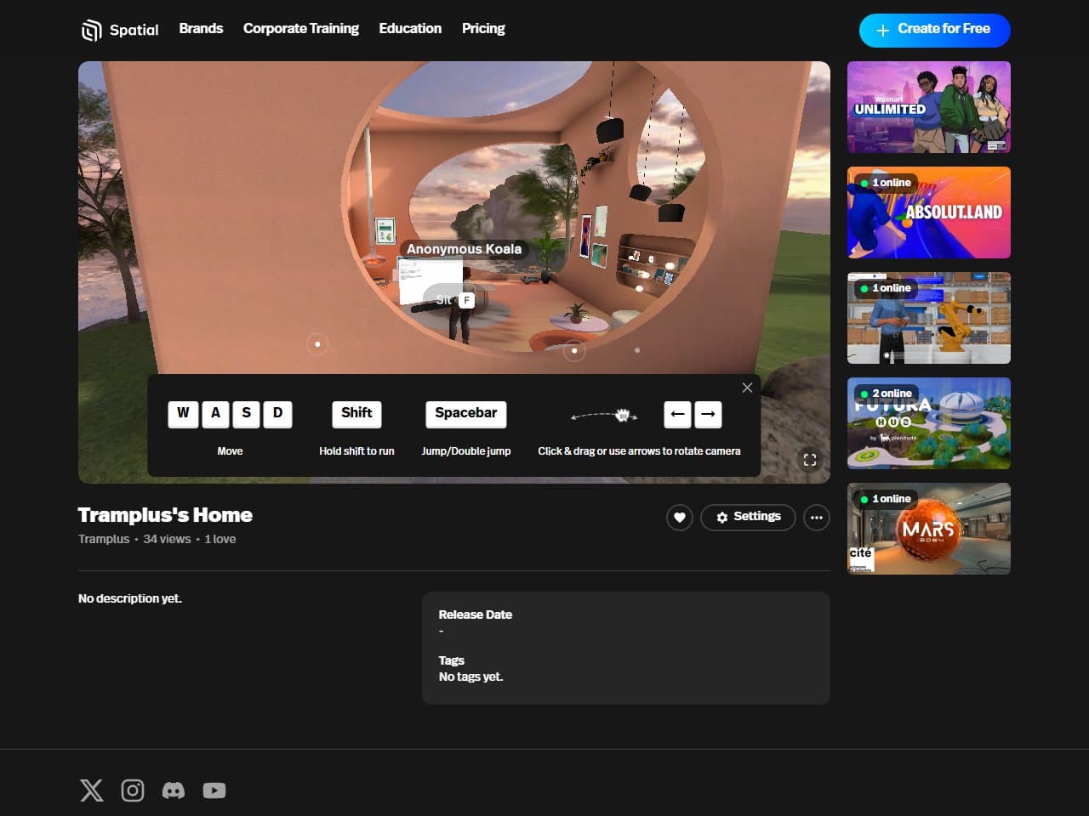Open the space Settings button

[x=748, y=517]
